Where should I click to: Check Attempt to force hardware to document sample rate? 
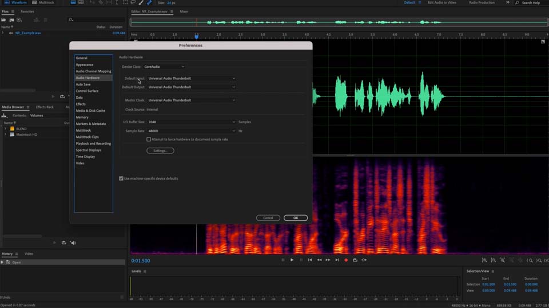(149, 139)
